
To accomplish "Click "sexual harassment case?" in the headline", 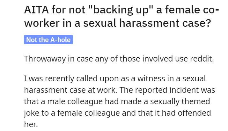I will (147, 23).
